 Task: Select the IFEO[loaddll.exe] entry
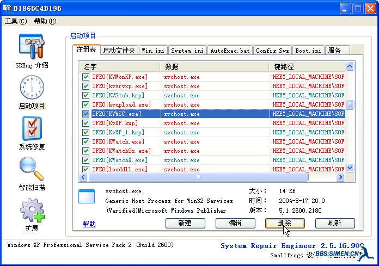120,169
